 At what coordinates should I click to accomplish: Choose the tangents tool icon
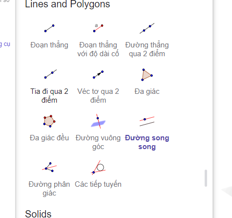click(98, 168)
